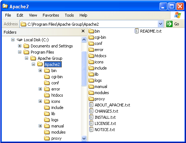
Task: Select cgi-bin in the folder tree
Action: coord(57,77)
